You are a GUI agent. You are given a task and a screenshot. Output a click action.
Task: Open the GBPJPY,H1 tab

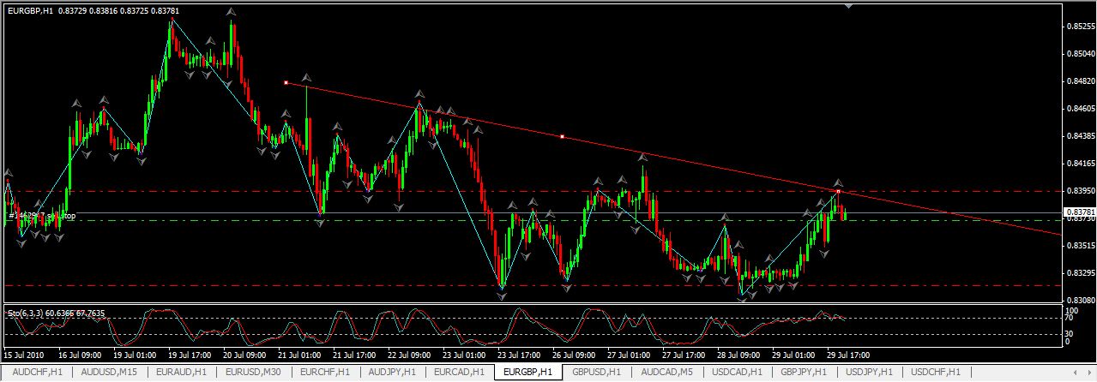point(805,373)
